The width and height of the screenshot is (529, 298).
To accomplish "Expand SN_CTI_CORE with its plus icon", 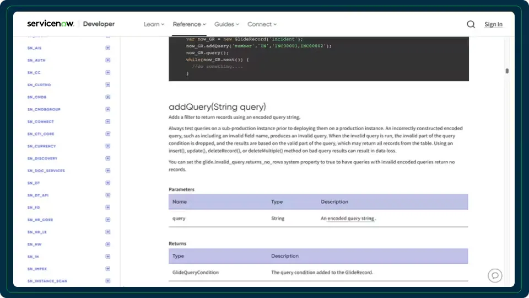I will pyautogui.click(x=107, y=134).
